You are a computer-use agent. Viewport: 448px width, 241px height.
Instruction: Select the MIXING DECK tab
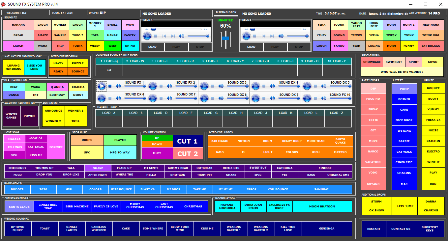point(226,13)
